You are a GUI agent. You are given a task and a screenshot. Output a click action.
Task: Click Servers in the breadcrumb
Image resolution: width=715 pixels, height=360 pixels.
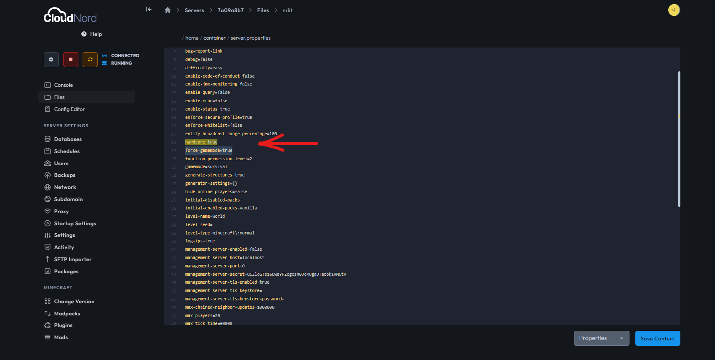click(x=194, y=10)
